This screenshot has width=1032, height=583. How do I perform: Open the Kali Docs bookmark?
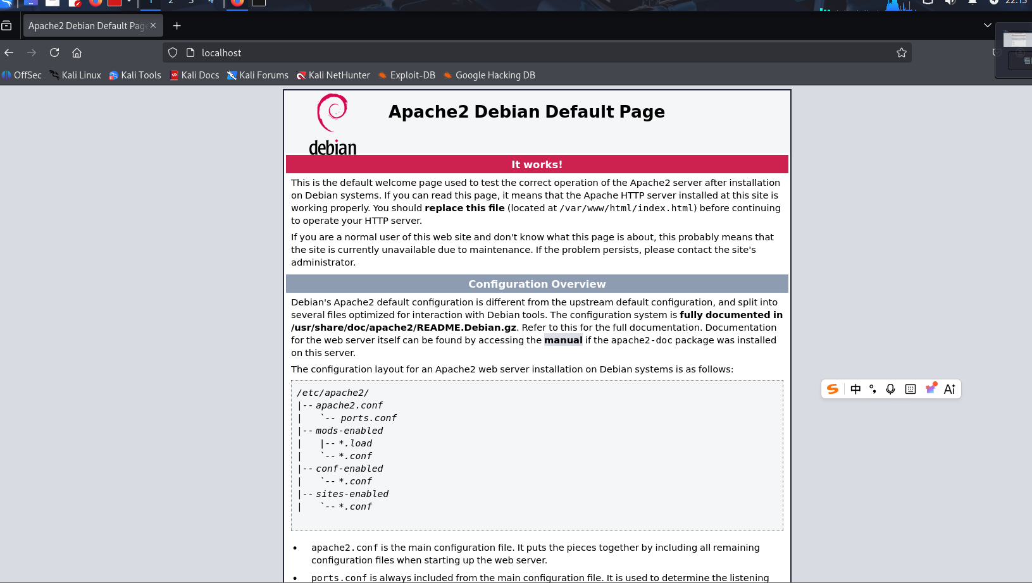coord(194,75)
